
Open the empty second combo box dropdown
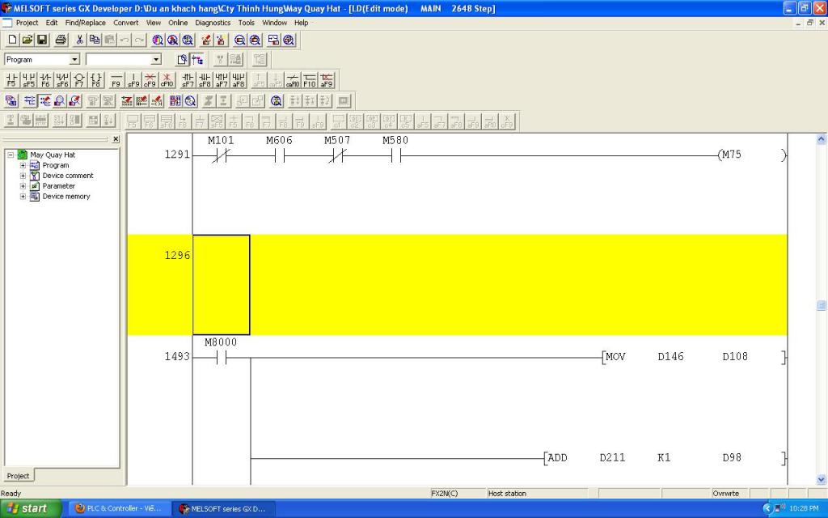pyautogui.click(x=156, y=59)
